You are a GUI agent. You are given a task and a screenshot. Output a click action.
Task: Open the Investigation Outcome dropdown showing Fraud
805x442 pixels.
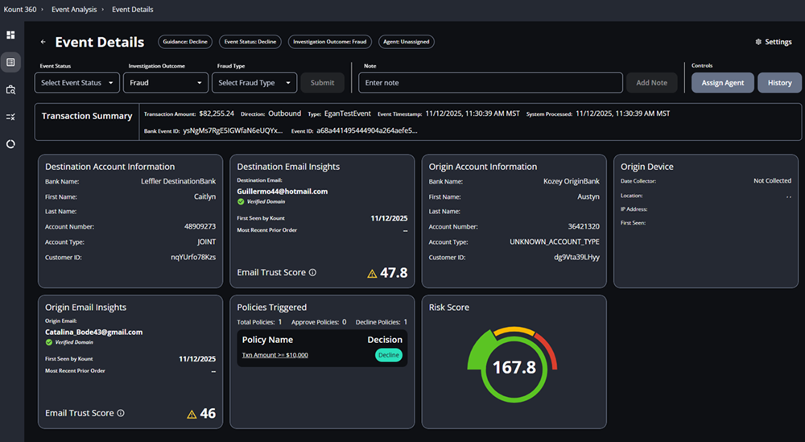pyautogui.click(x=166, y=83)
